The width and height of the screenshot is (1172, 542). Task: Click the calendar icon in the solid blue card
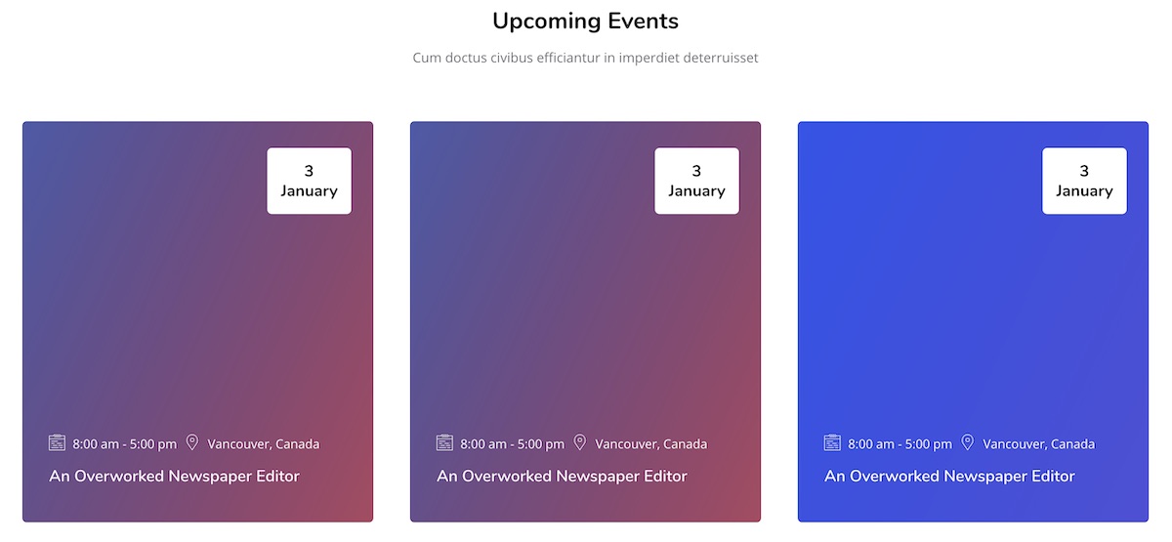point(832,443)
